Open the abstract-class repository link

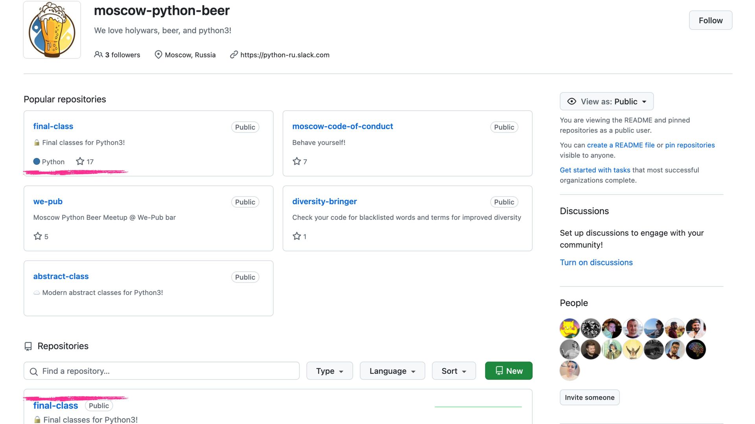[x=61, y=276]
